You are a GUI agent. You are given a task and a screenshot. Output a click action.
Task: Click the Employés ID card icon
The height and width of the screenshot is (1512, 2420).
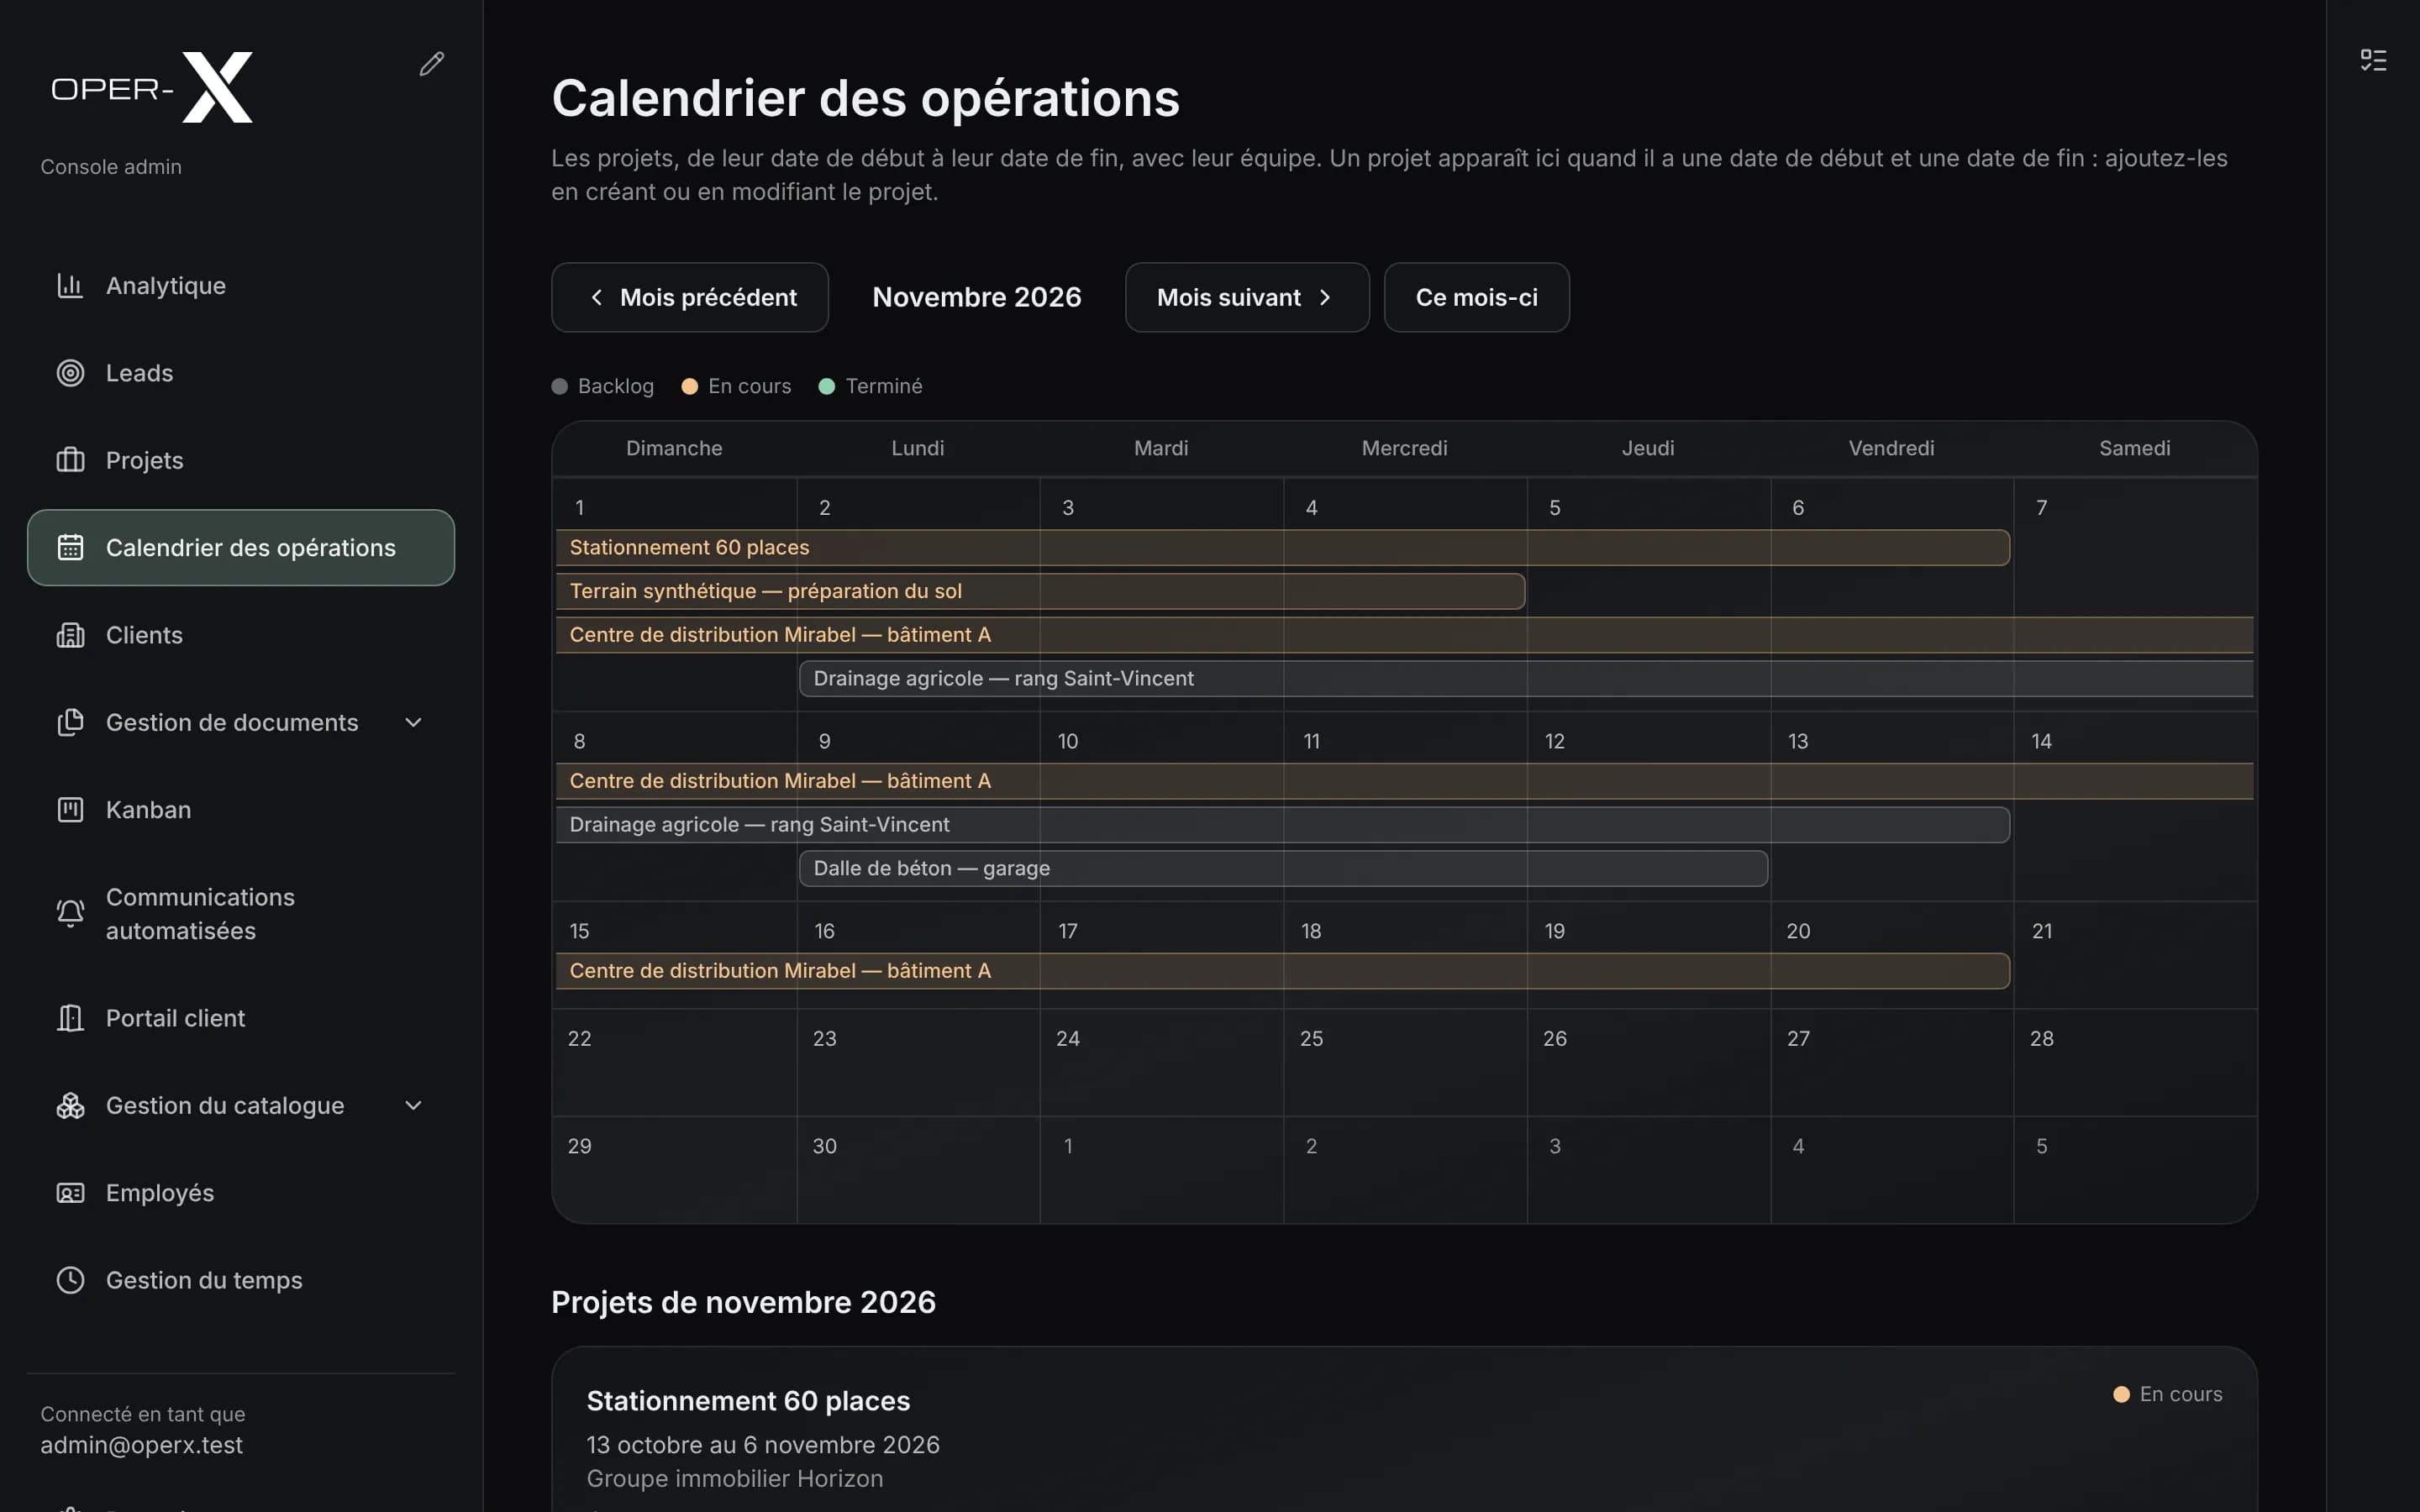70,1193
